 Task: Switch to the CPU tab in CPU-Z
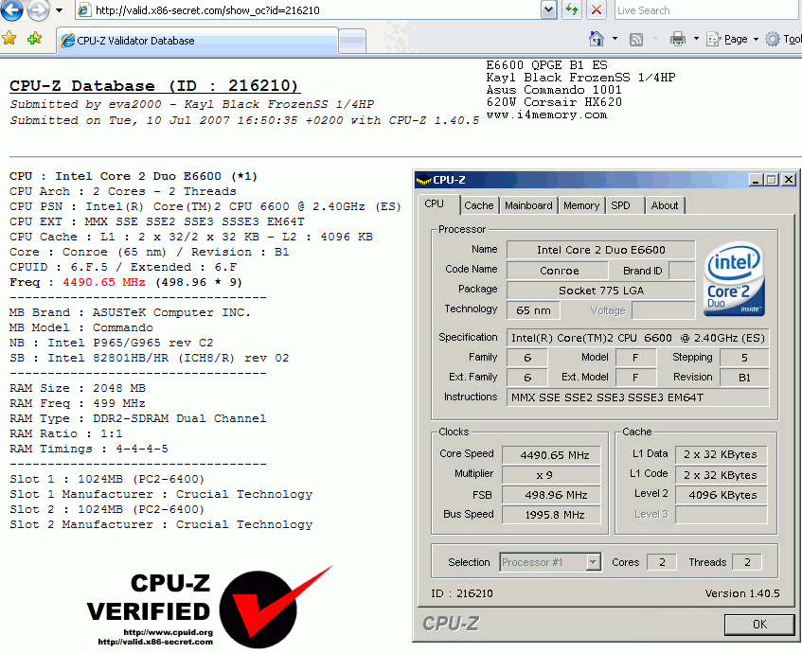pos(438,203)
